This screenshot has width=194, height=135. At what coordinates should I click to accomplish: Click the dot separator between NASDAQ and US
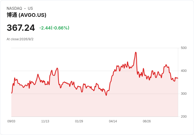point(25,8)
